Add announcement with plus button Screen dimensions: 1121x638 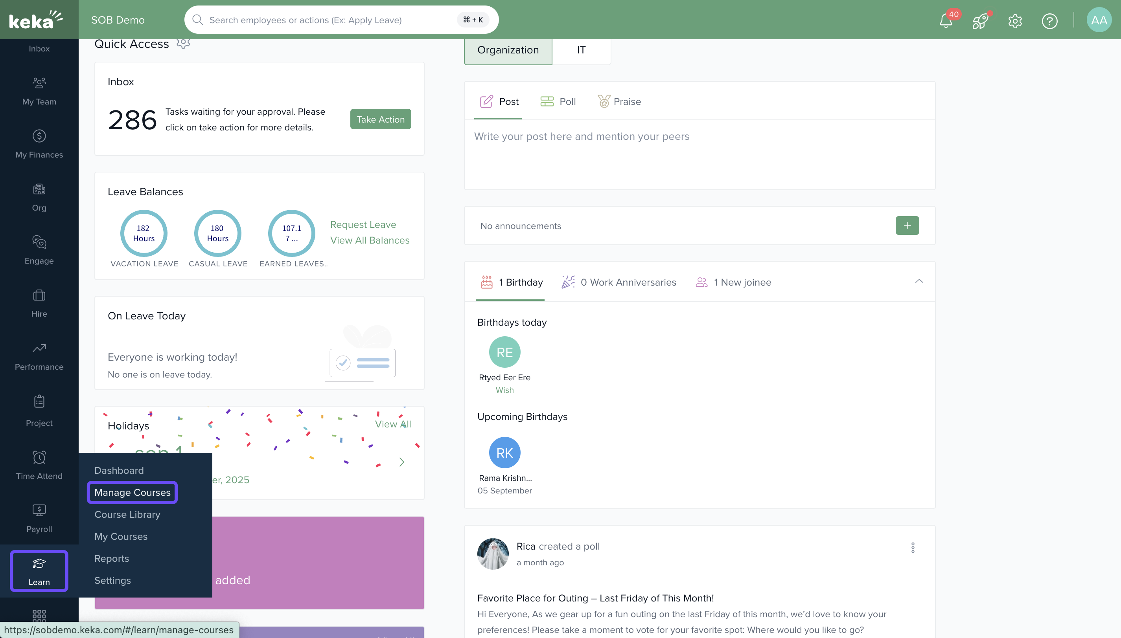907,225
